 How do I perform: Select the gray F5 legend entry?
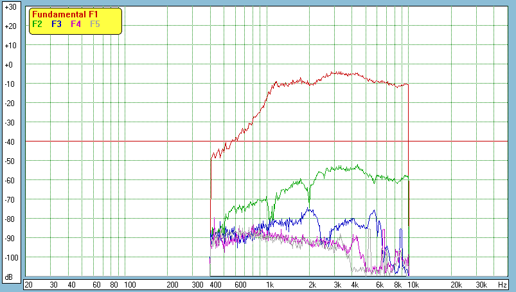pyautogui.click(x=95, y=24)
